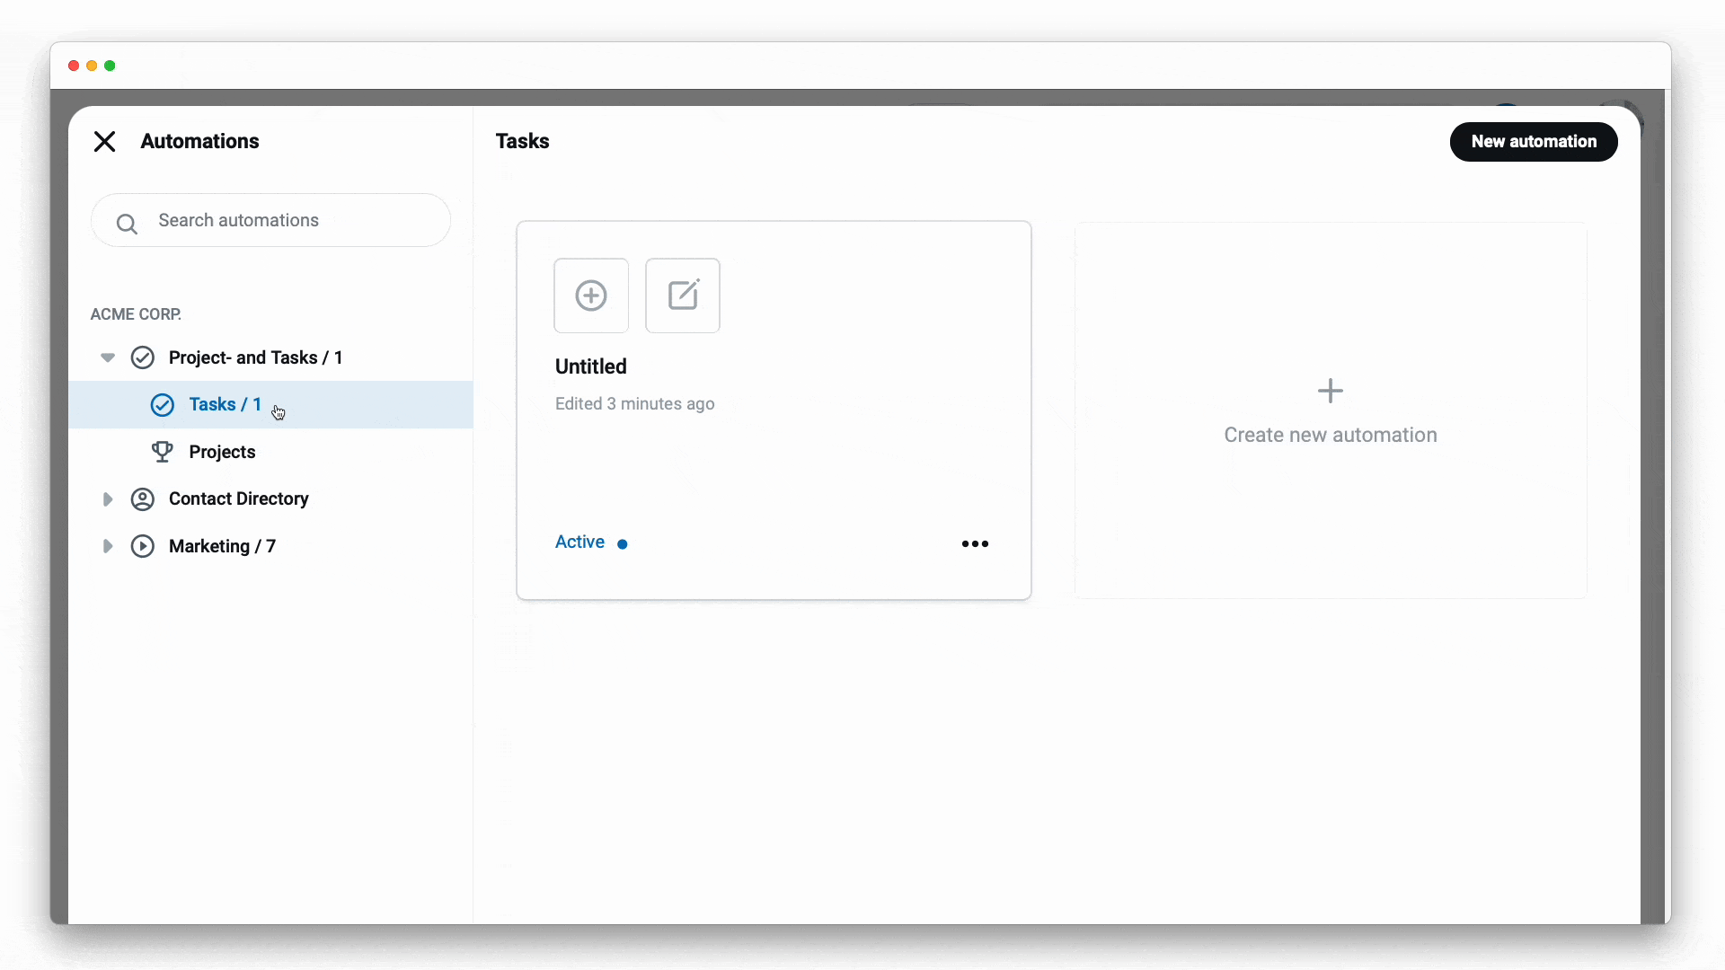
Task: Click the Active link on Untitled automation
Action: click(580, 542)
